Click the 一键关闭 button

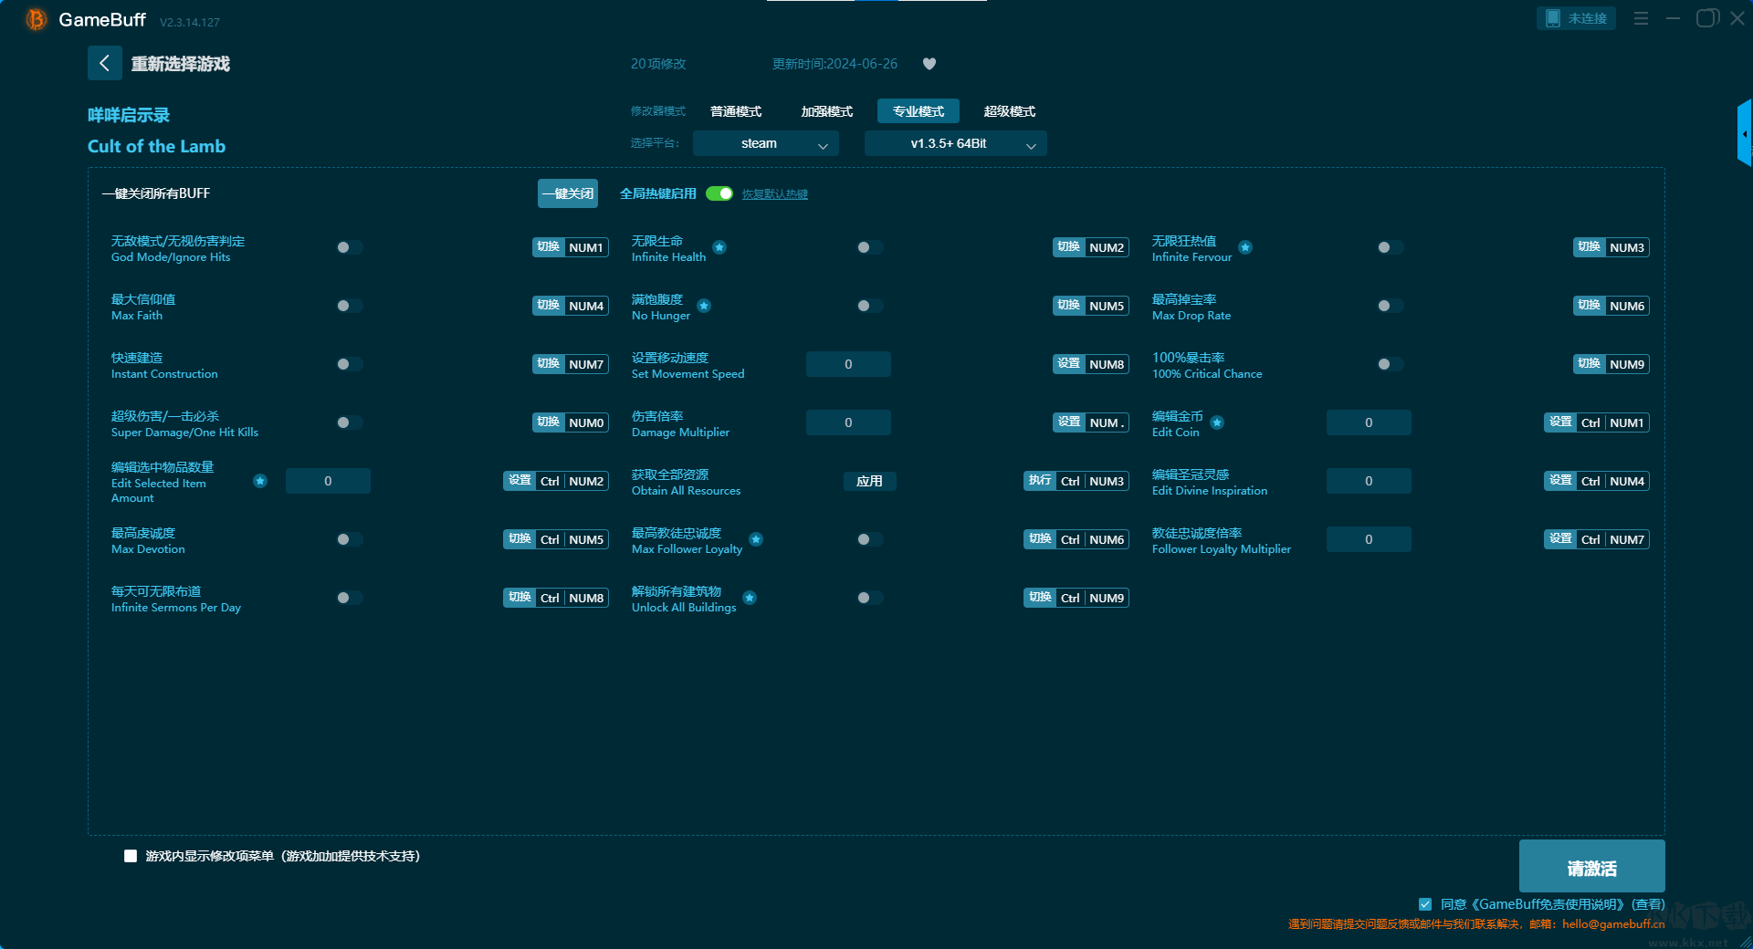click(568, 193)
